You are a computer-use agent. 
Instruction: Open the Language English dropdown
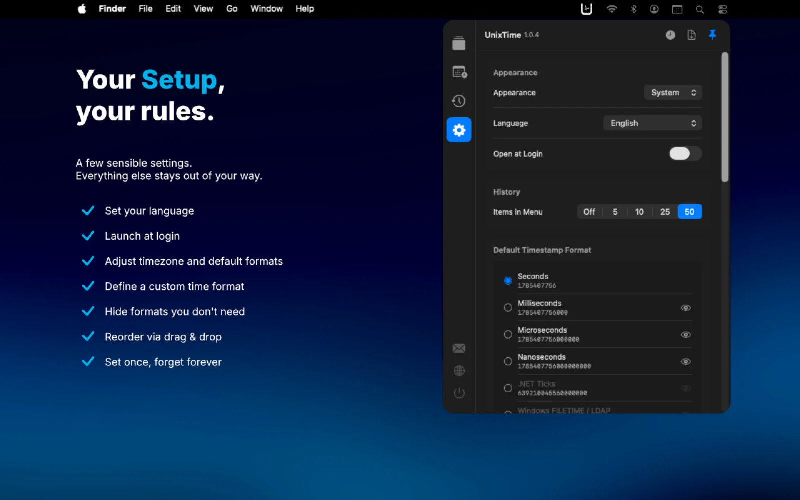[x=653, y=123]
